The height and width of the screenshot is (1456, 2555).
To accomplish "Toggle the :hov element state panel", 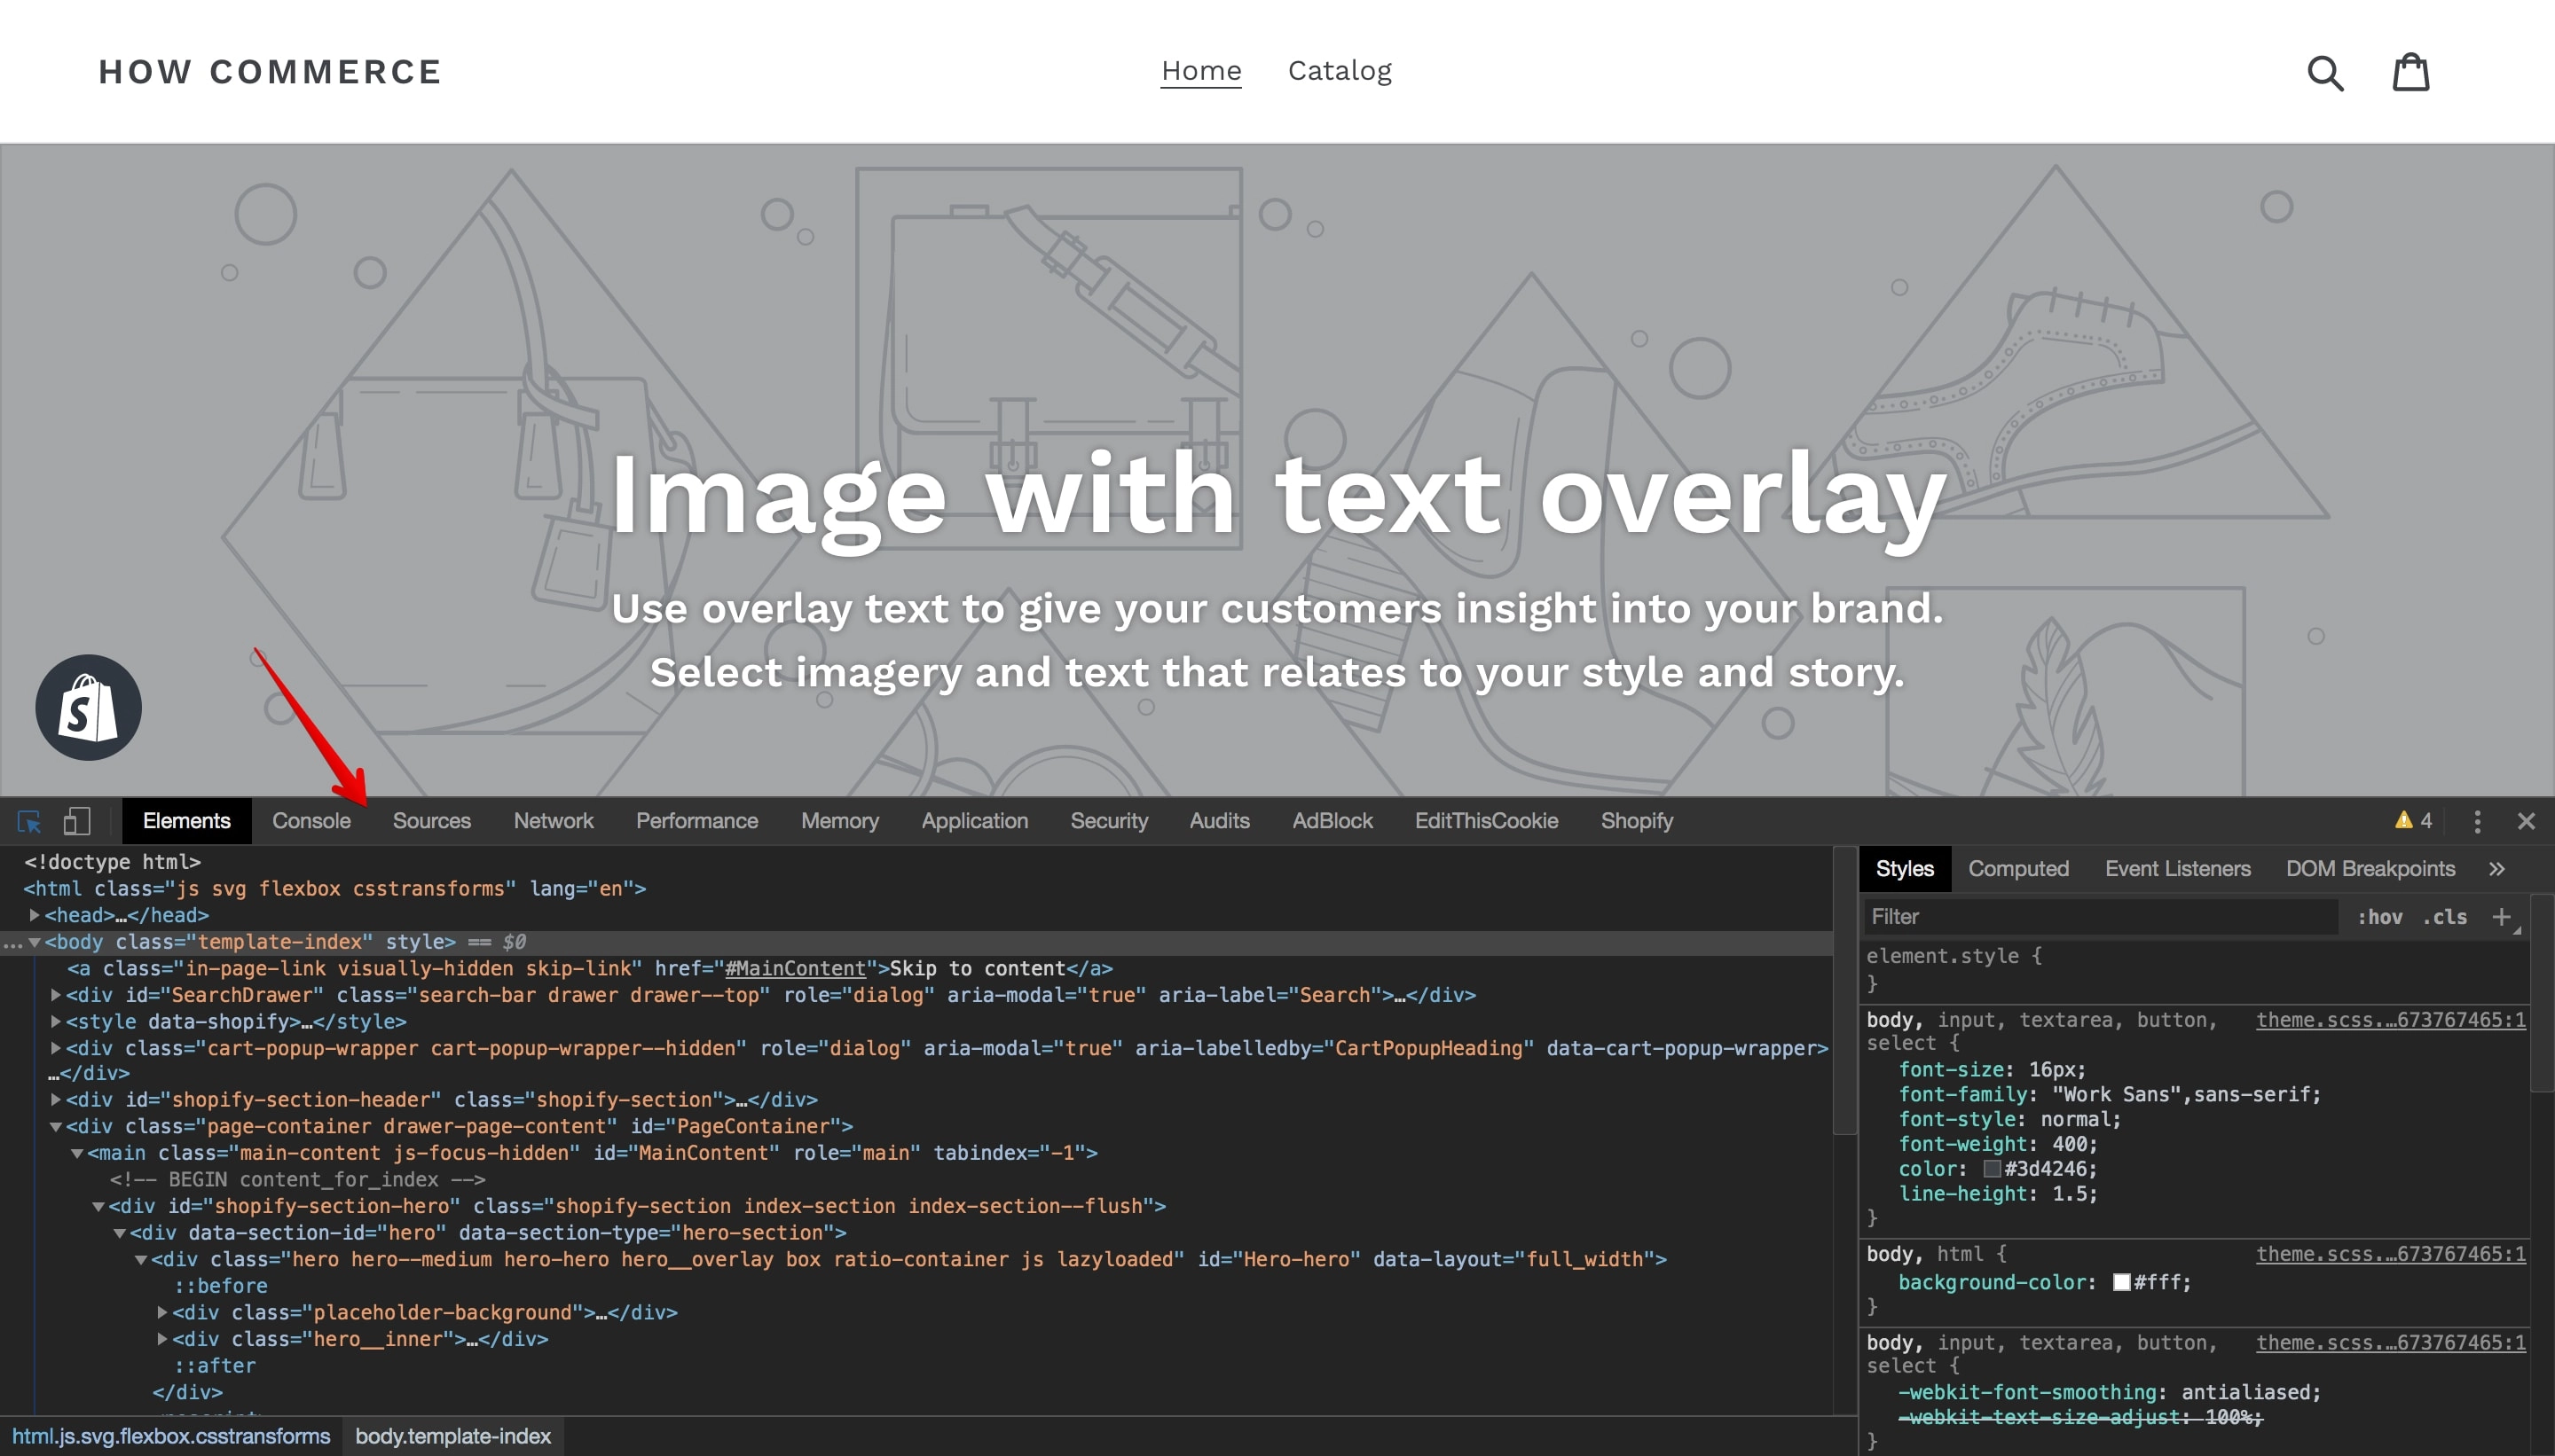I will click(x=2380, y=917).
